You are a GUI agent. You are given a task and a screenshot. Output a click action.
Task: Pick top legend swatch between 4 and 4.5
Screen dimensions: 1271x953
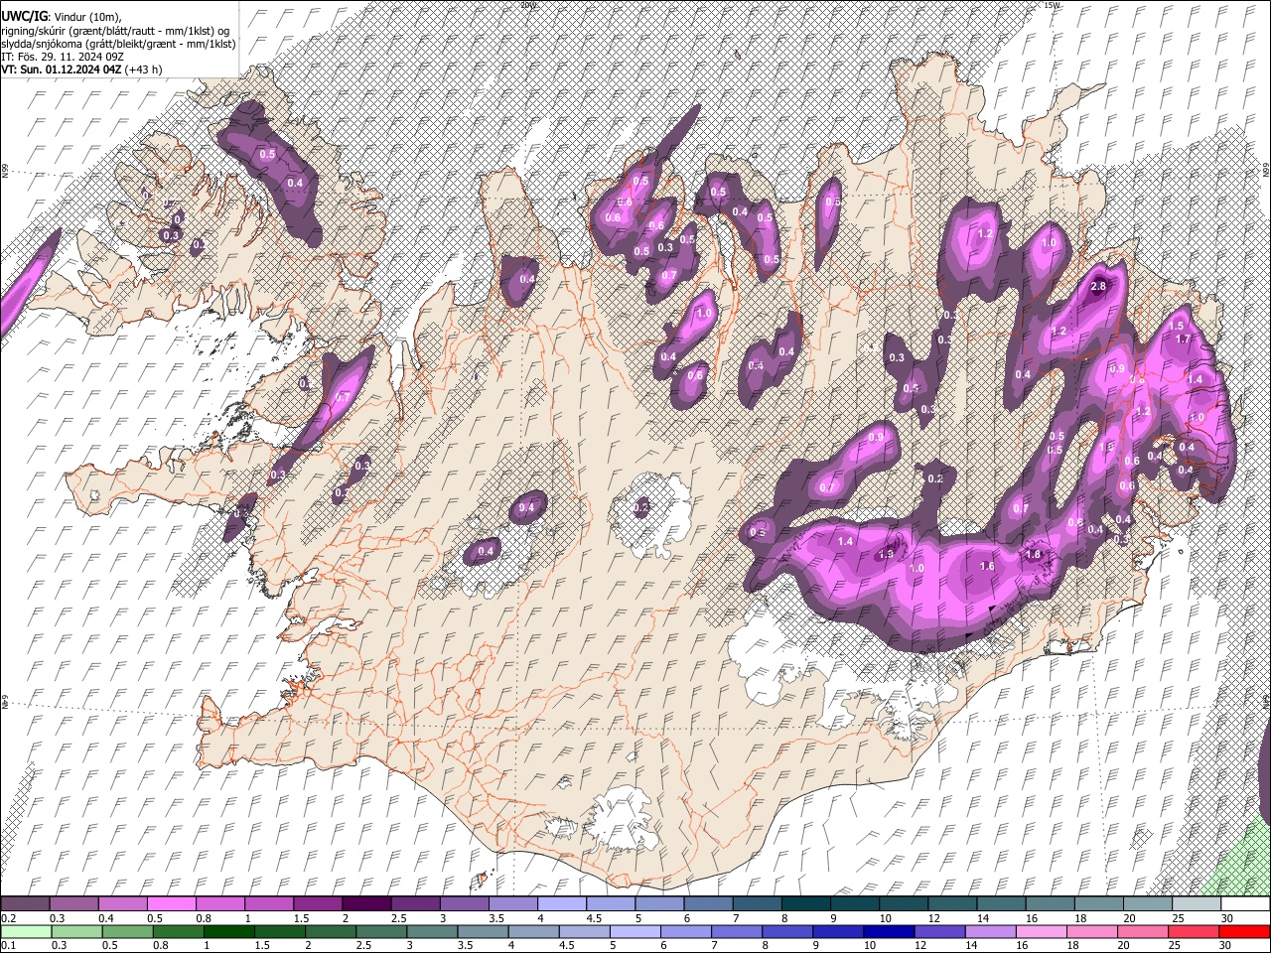tap(561, 904)
